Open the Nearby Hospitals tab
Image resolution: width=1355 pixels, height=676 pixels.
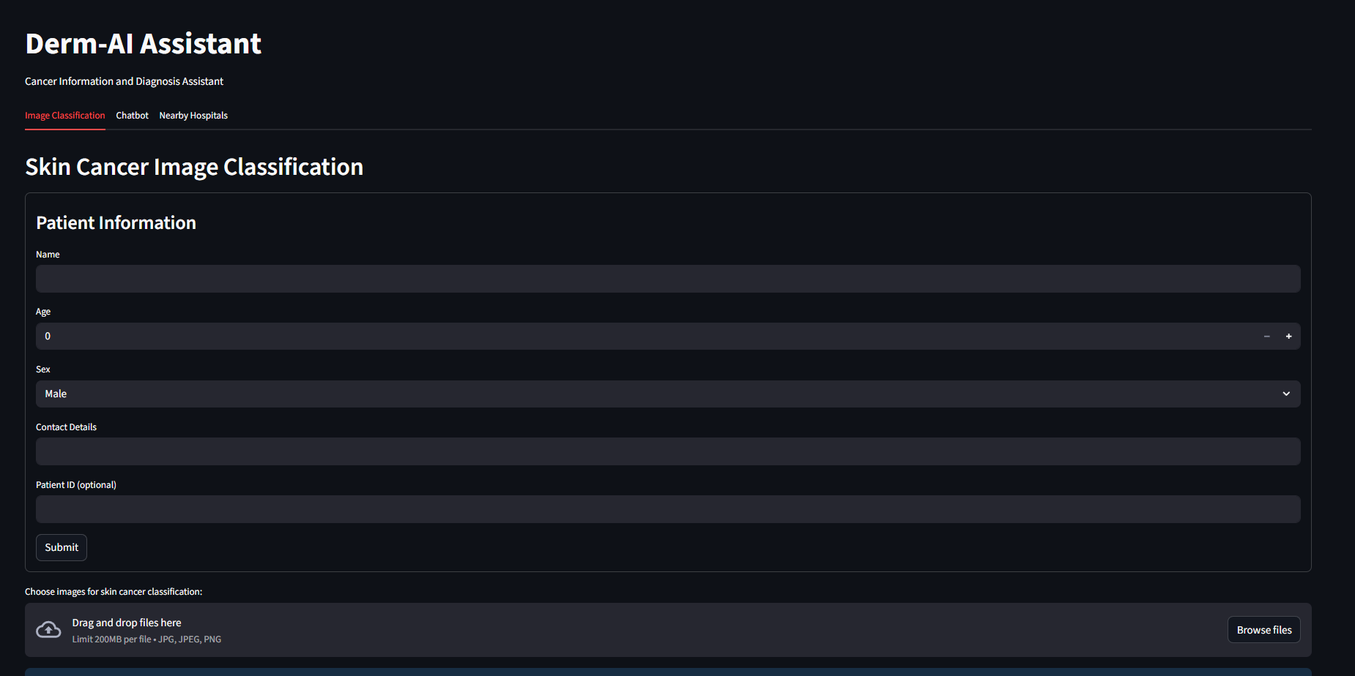pyautogui.click(x=193, y=116)
